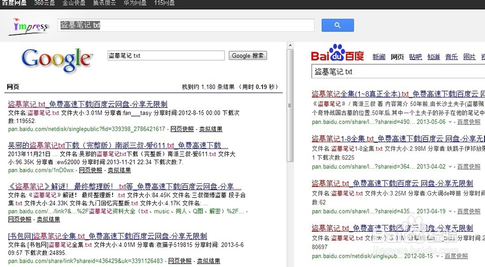Switch to the 腾讯微云 tab
Viewport: 485px width, 267px height.
(x=105, y=3)
